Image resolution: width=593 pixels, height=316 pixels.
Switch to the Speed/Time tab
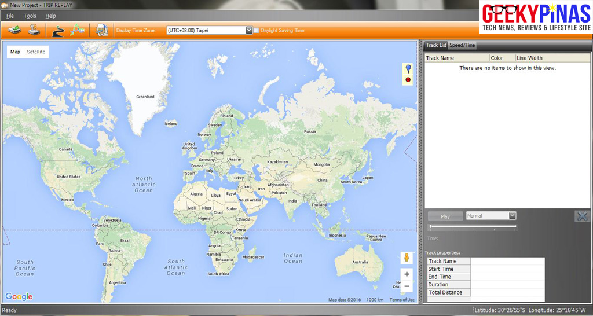pyautogui.click(x=462, y=45)
